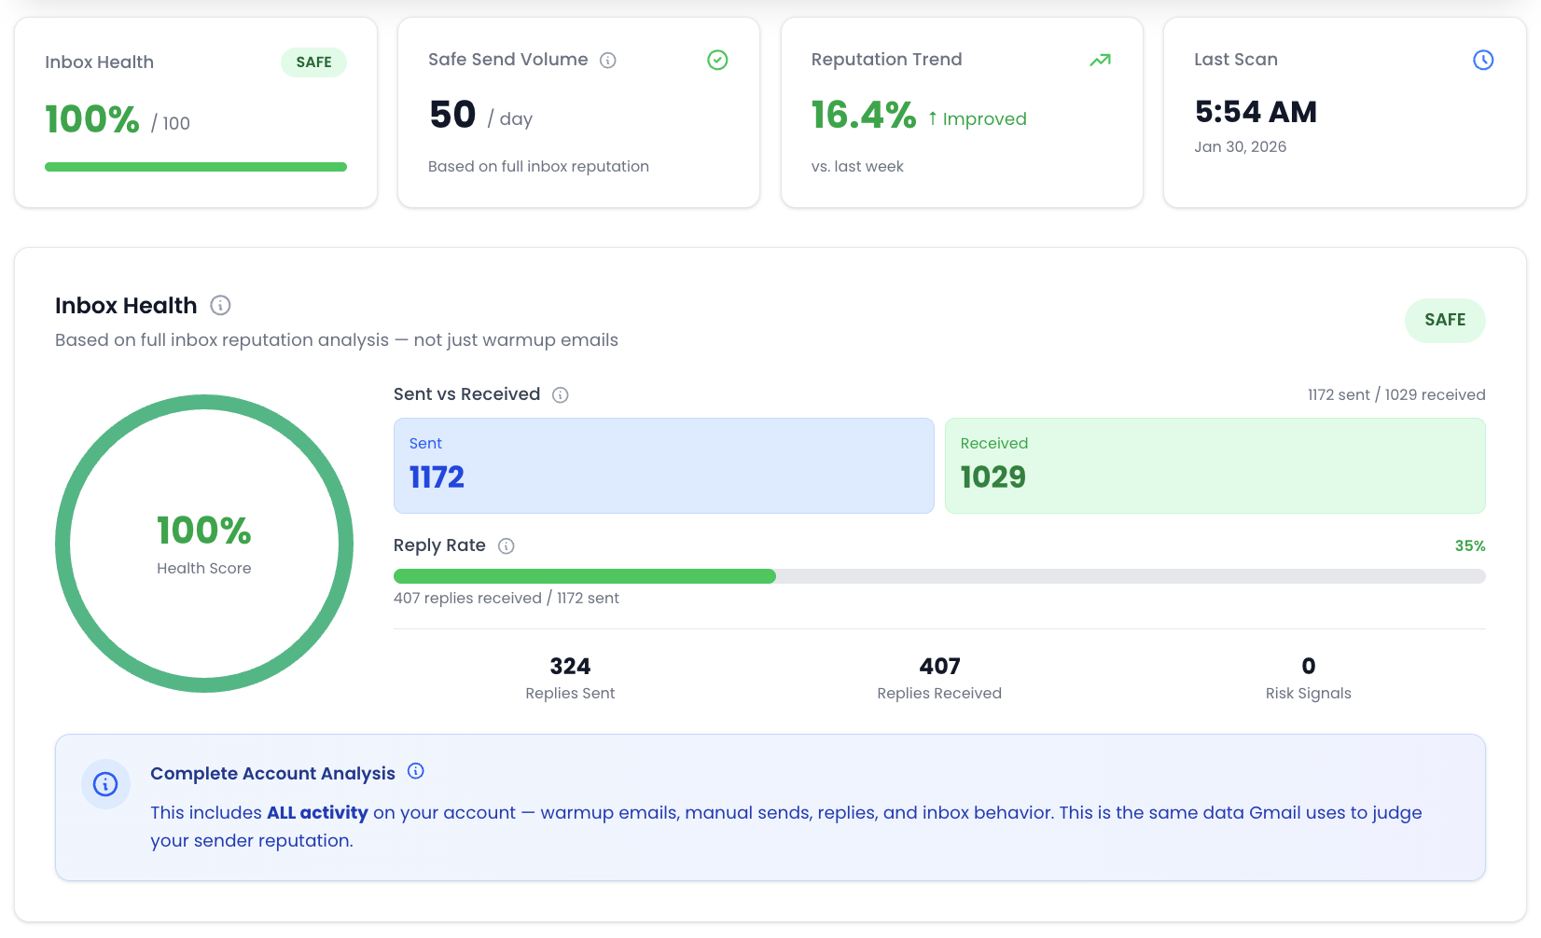Image resolution: width=1541 pixels, height=938 pixels.
Task: Click the '5:54 AM' last scan time
Action: click(x=1256, y=112)
